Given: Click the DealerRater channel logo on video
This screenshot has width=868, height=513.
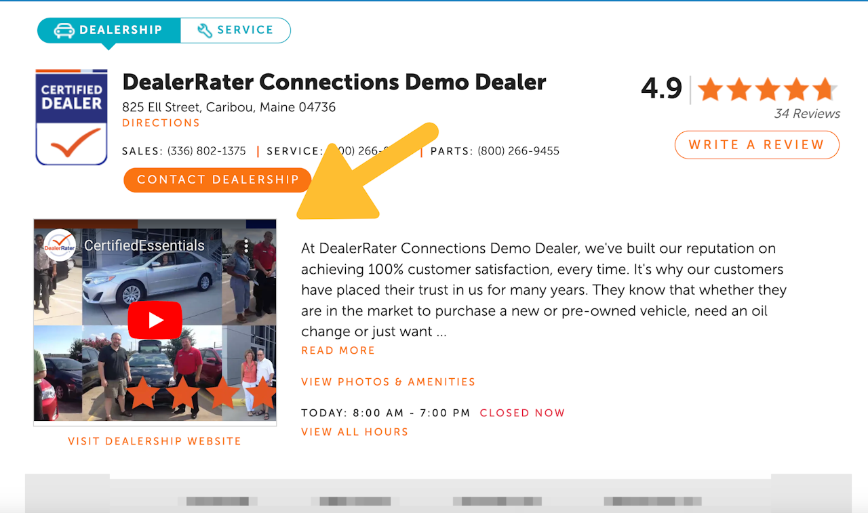Looking at the screenshot, I should point(60,245).
